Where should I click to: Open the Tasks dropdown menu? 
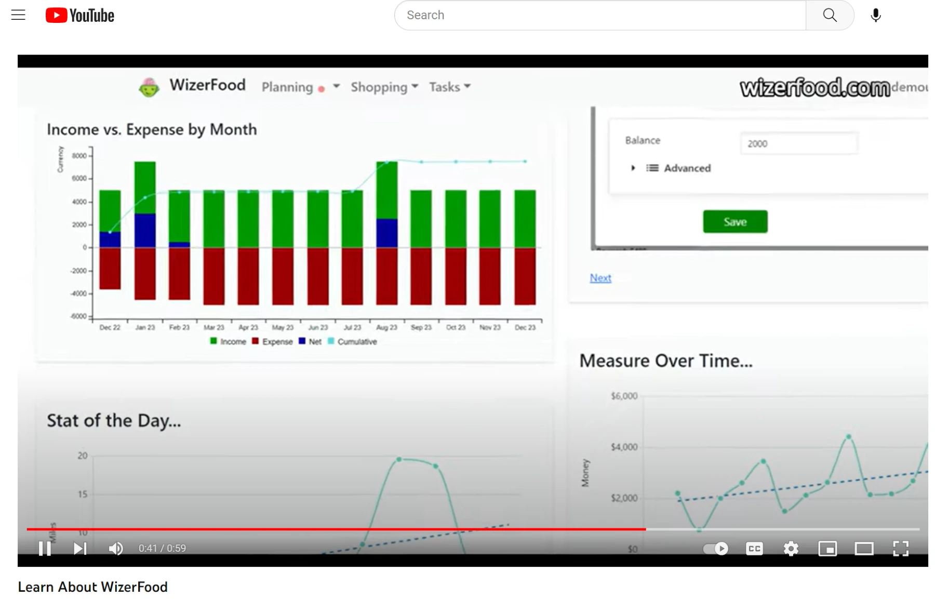[449, 87]
